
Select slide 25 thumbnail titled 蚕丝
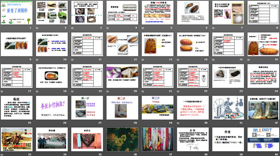(17, 108)
